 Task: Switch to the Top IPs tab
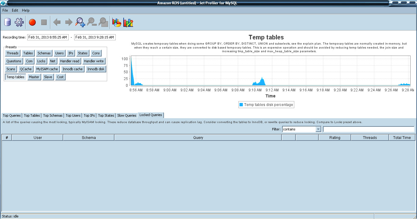coord(89,115)
